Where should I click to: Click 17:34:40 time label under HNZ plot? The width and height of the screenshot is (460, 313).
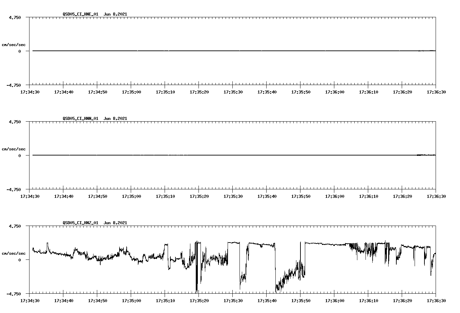pos(64,300)
